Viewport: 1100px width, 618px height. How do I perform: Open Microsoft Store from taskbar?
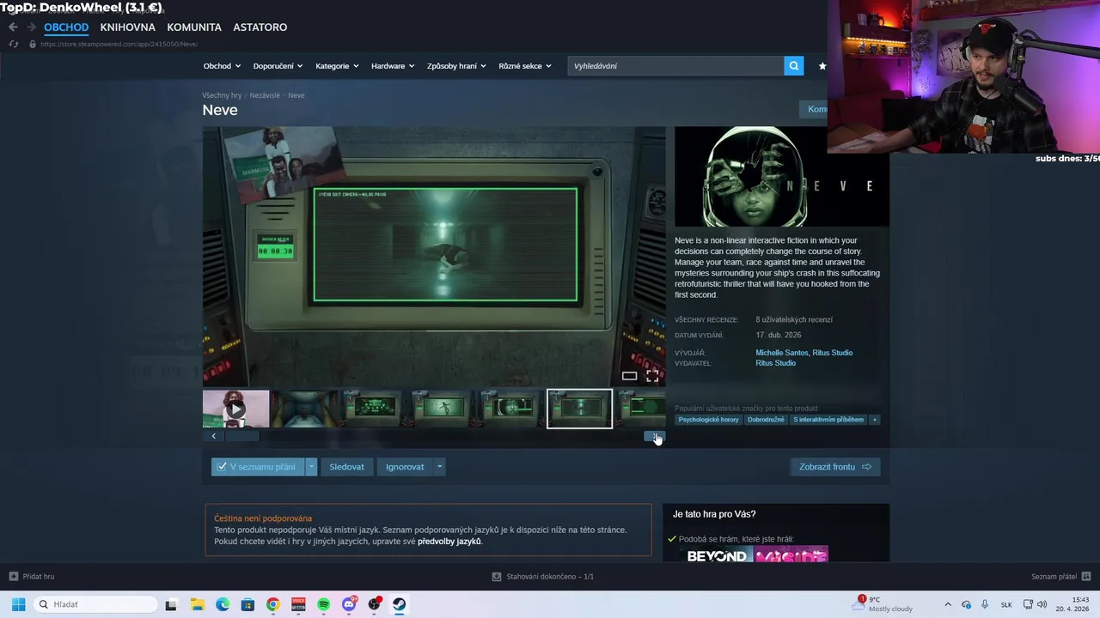[247, 604]
